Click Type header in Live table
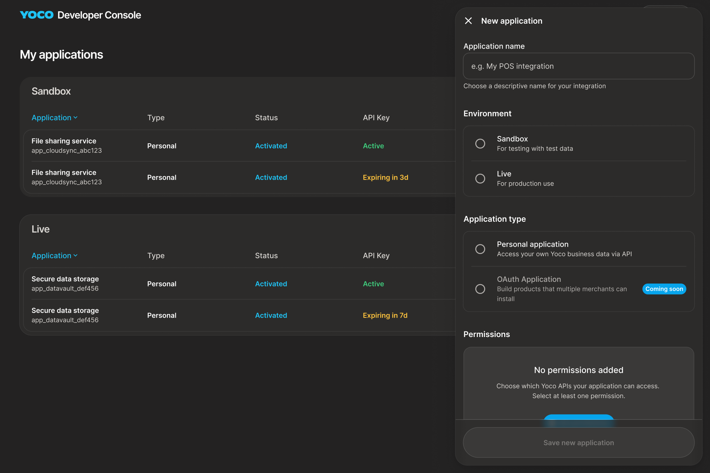Screen dimensions: 710x473 156,256
